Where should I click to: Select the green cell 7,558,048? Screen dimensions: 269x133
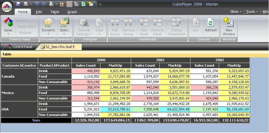click(145, 109)
